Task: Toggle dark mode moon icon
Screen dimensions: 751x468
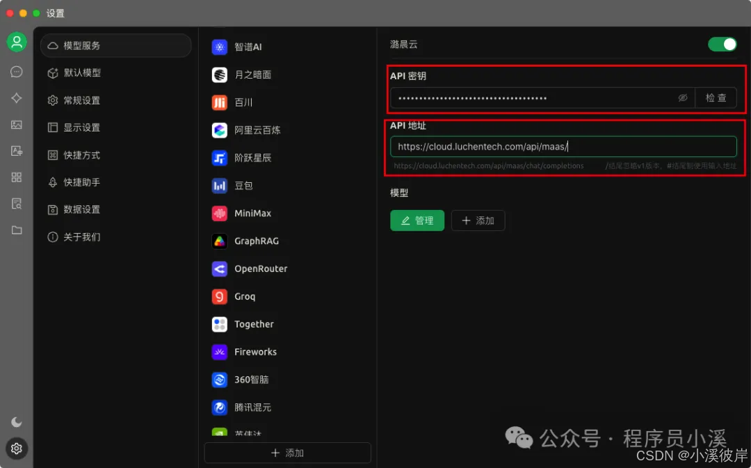Action: click(x=16, y=422)
